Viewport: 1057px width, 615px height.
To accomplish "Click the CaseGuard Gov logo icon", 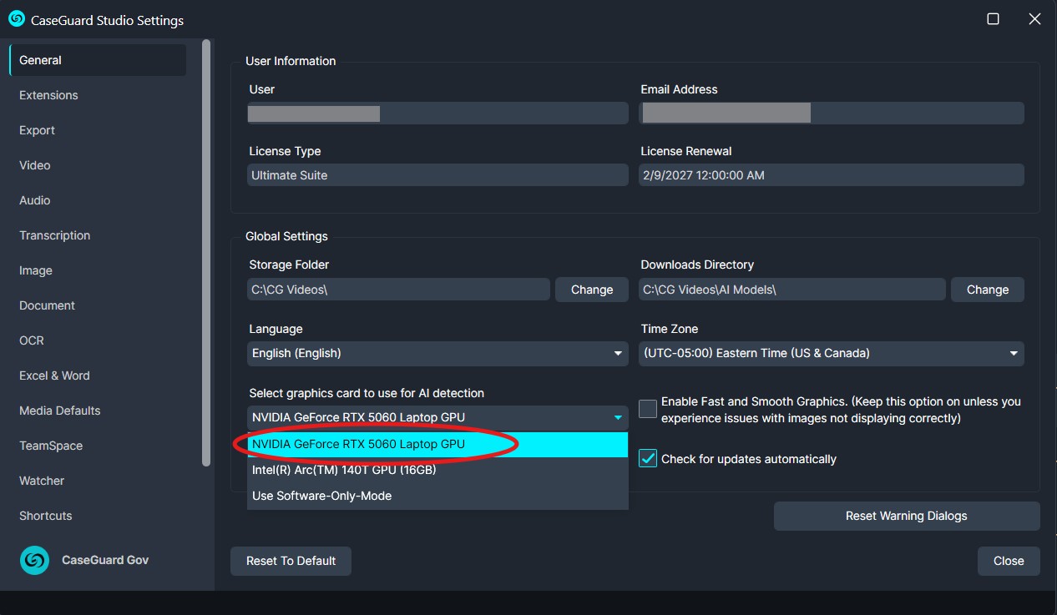I will 35,560.
